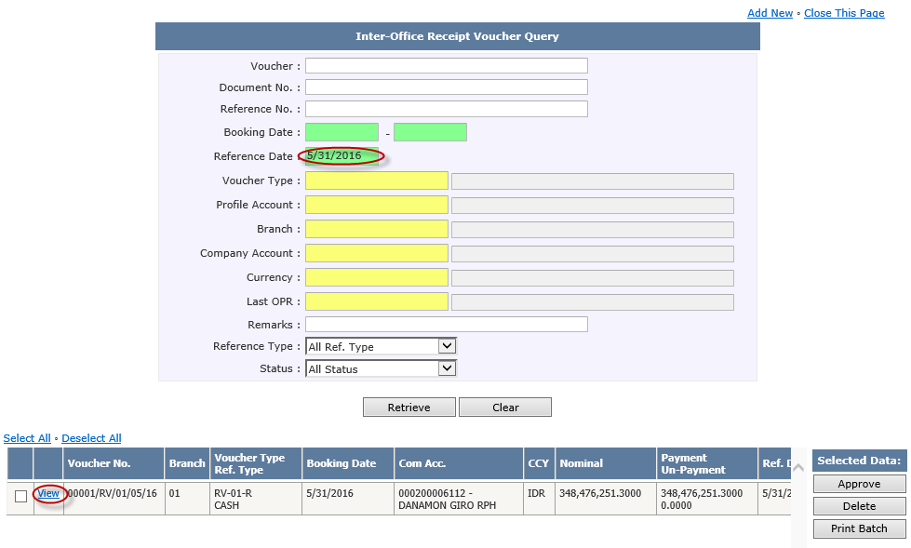Open the Reference Type dropdown
This screenshot has height=548, width=911.
[381, 346]
